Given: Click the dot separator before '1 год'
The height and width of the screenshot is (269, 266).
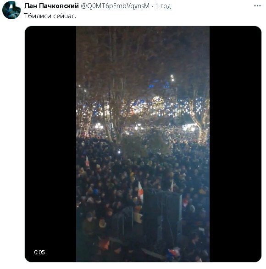Looking at the screenshot, I should (153, 6).
